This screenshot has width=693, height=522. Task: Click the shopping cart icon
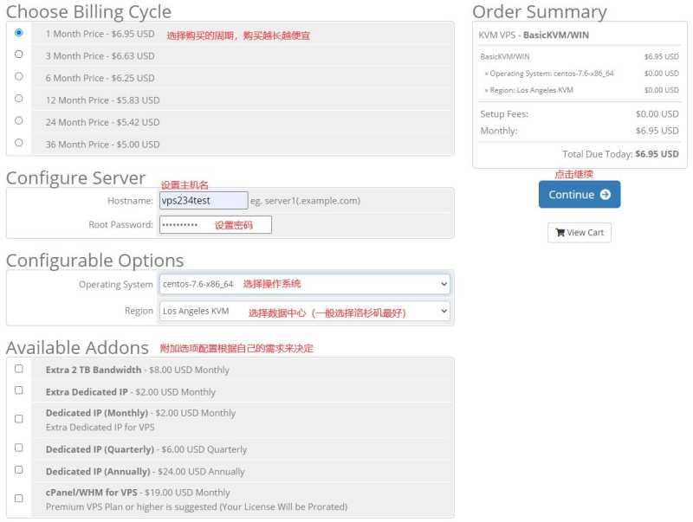(x=560, y=233)
